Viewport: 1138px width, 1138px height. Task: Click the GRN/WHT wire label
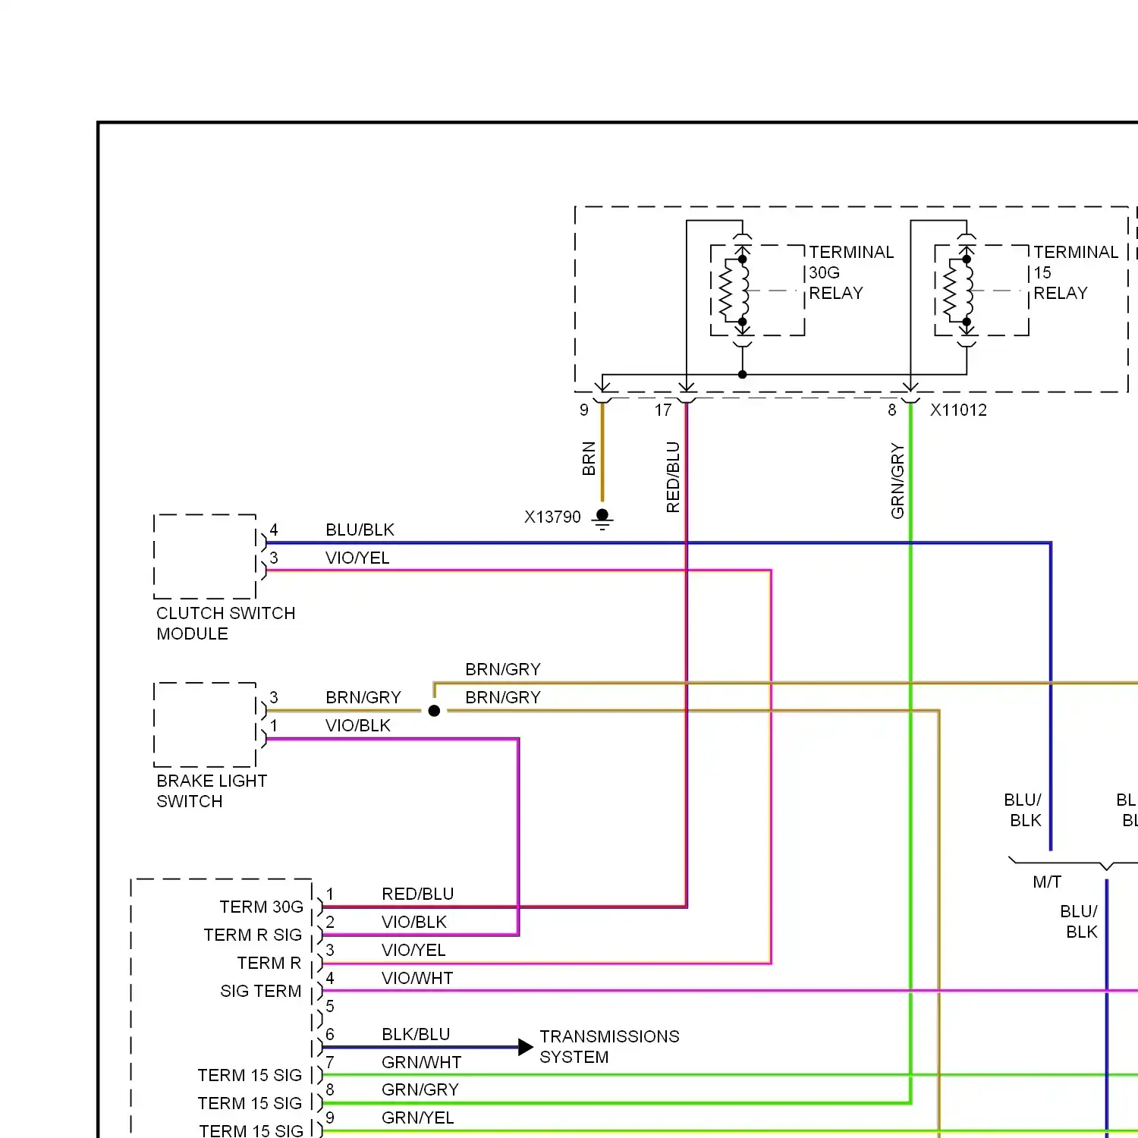pos(421,1062)
